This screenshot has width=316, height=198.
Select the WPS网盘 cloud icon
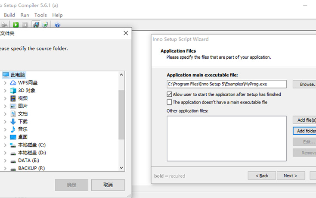[13, 83]
